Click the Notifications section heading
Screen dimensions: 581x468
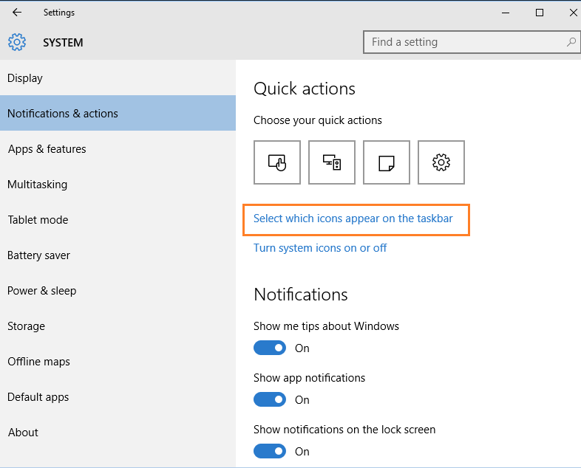(x=301, y=295)
